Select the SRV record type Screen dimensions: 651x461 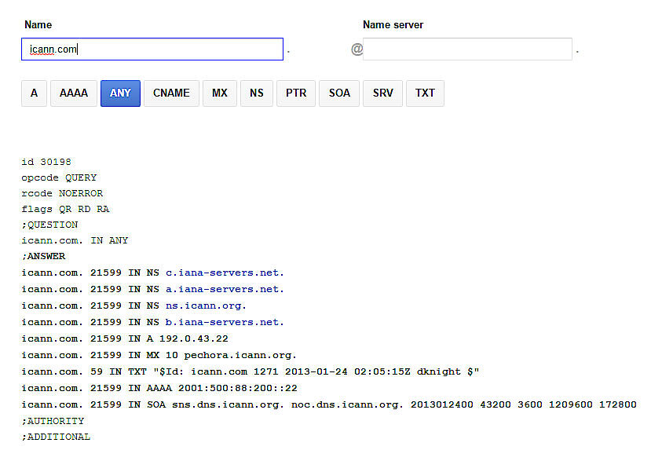point(382,93)
